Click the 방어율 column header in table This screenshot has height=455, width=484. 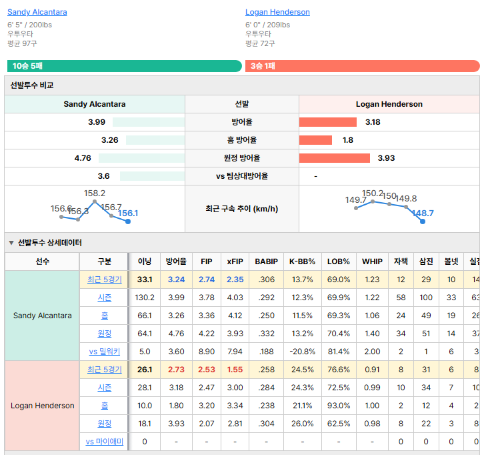(176, 262)
